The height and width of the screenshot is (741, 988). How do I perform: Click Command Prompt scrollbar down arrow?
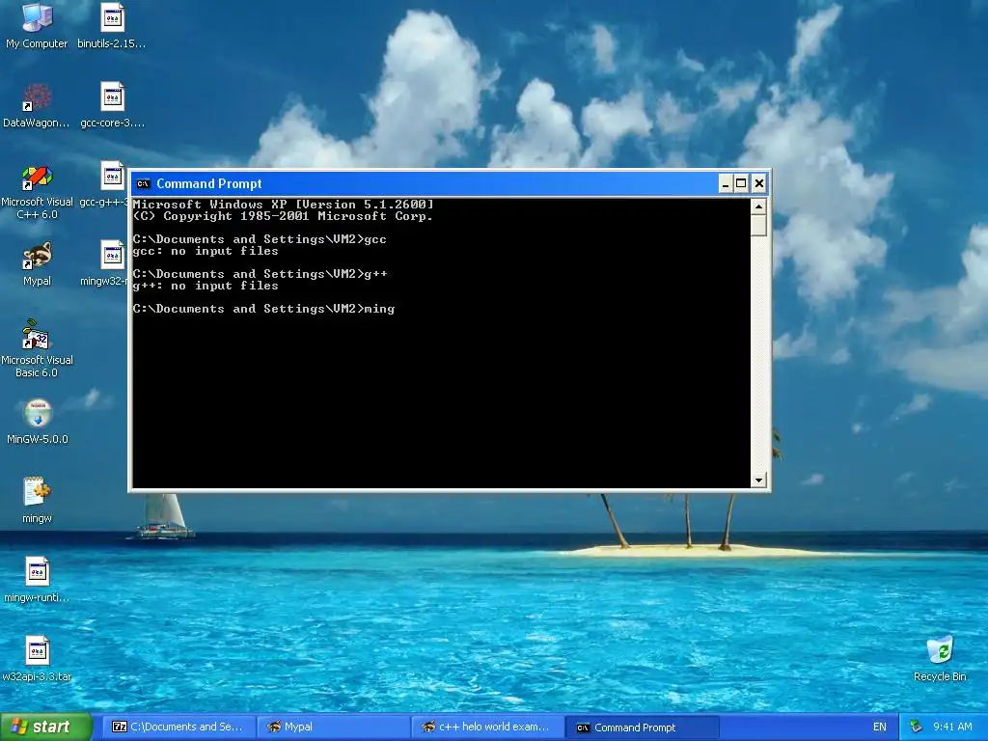tap(758, 480)
